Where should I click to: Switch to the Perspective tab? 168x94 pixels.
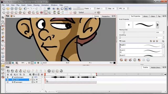coord(106,16)
